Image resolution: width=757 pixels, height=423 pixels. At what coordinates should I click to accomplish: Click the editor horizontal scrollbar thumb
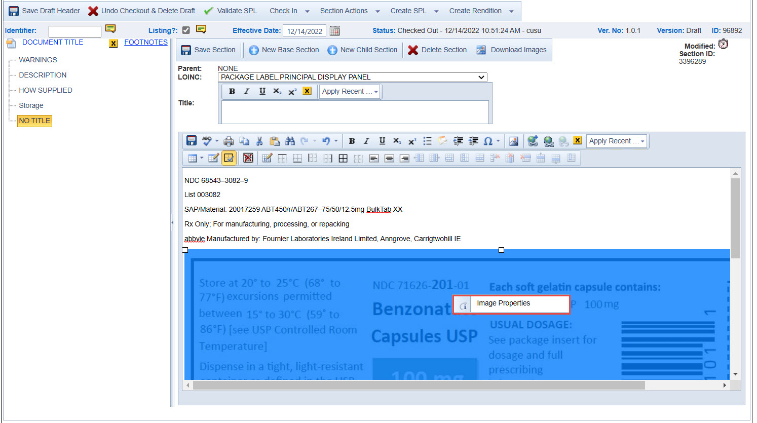pyautogui.click(x=419, y=385)
